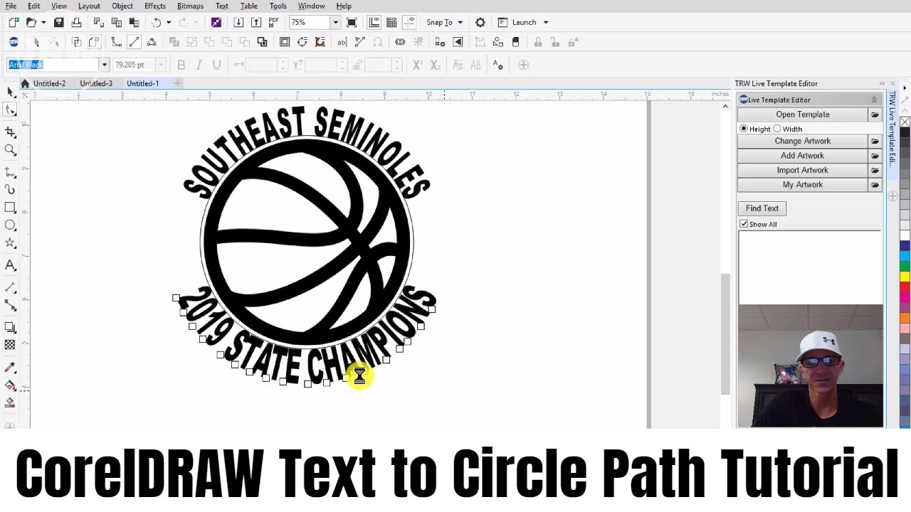
Task: Open the Bitmaps menu
Action: pyautogui.click(x=190, y=6)
